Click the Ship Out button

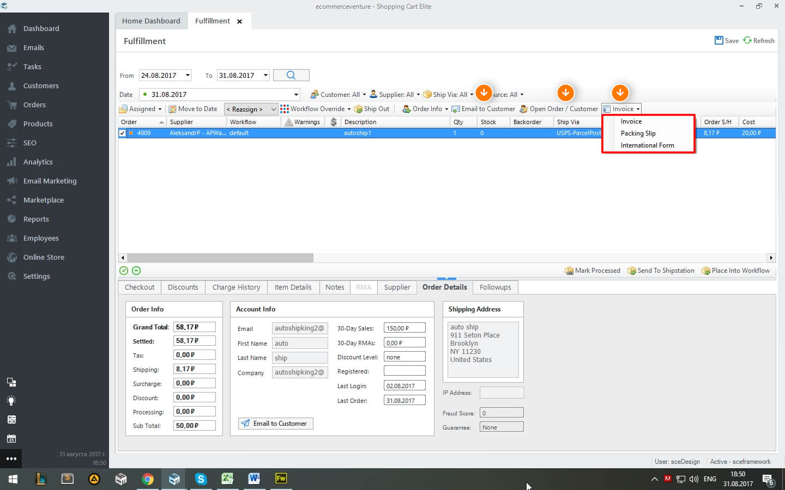[x=372, y=109]
